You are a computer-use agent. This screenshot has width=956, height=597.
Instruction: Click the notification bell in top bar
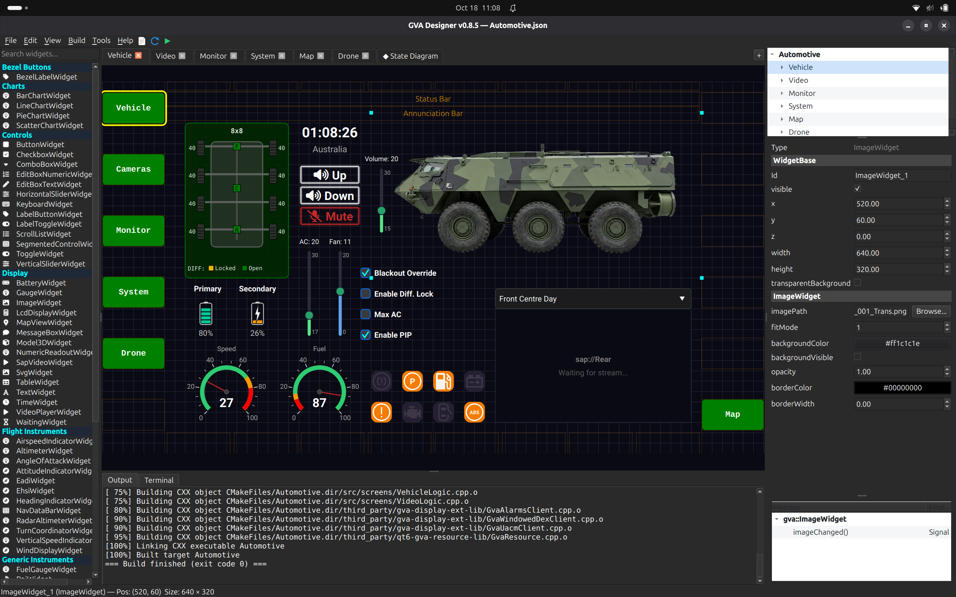(x=513, y=8)
